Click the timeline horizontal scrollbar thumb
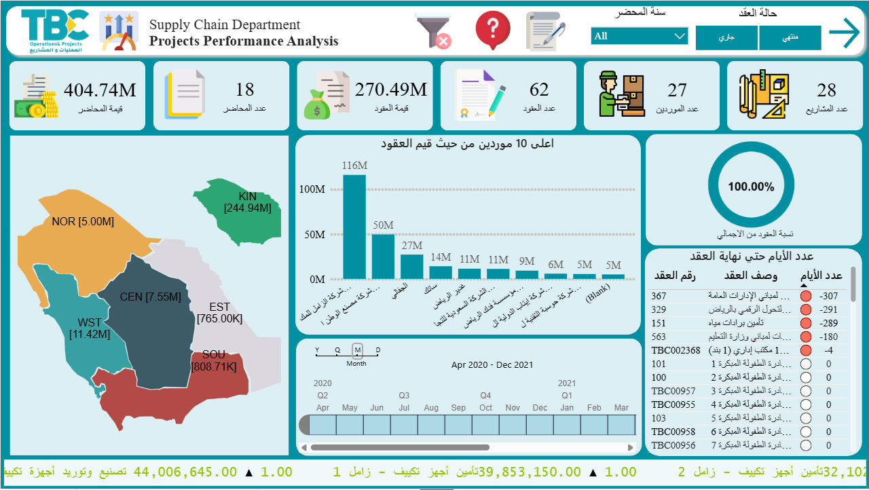The image size is (869, 490). click(400, 447)
